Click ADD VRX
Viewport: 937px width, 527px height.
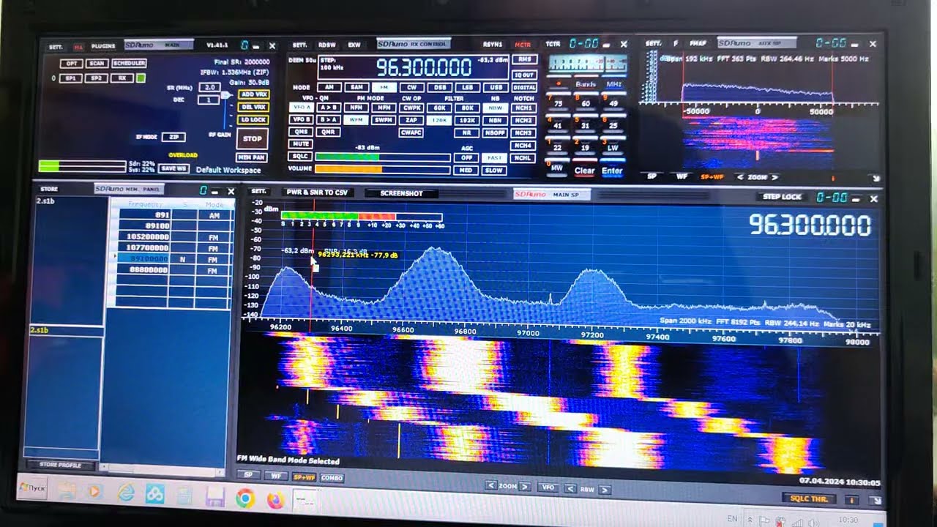click(x=253, y=94)
